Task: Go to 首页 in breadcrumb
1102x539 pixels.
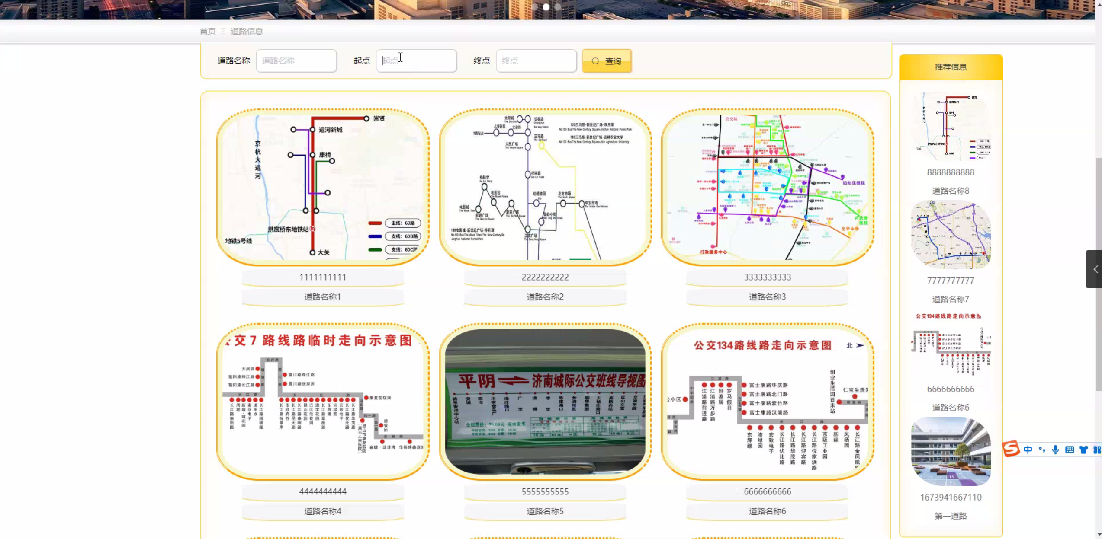Action: 207,31
